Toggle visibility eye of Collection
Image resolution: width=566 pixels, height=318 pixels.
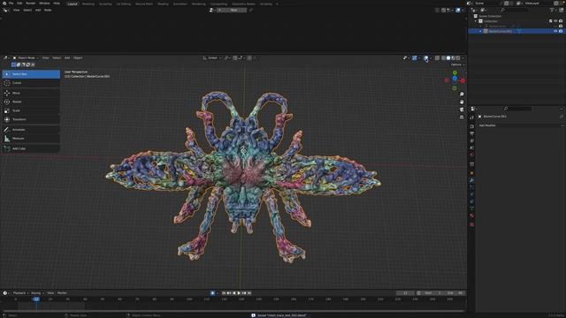click(x=555, y=21)
